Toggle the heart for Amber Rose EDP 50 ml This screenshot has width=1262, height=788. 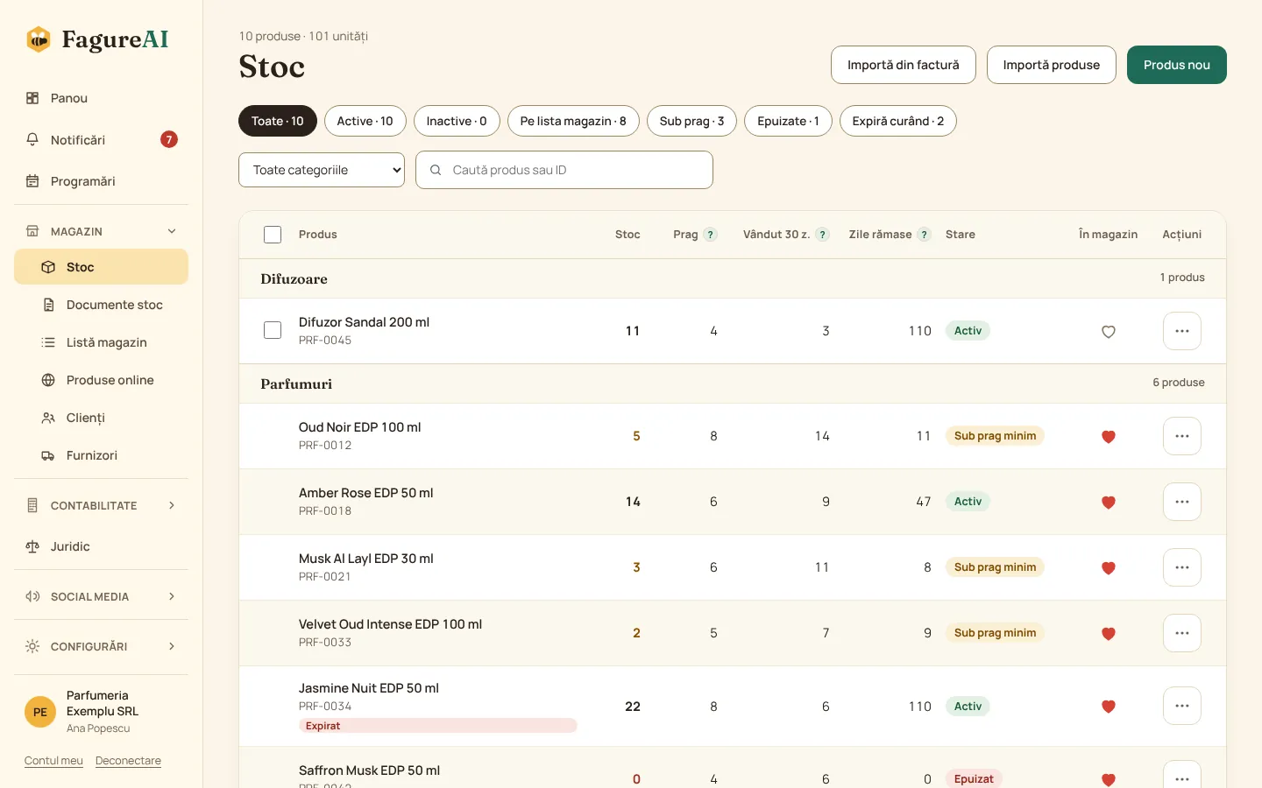(x=1109, y=503)
